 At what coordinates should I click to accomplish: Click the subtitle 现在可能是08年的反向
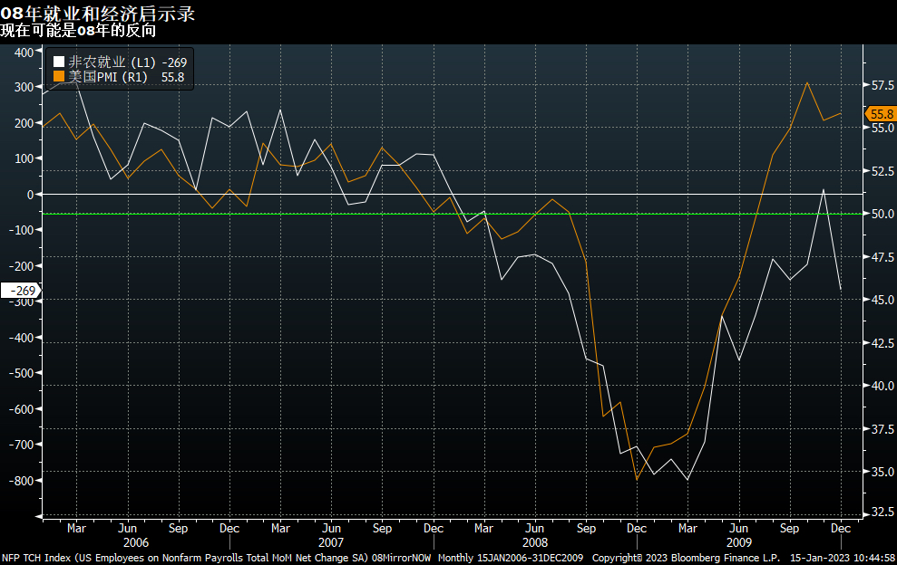pyautogui.click(x=78, y=31)
